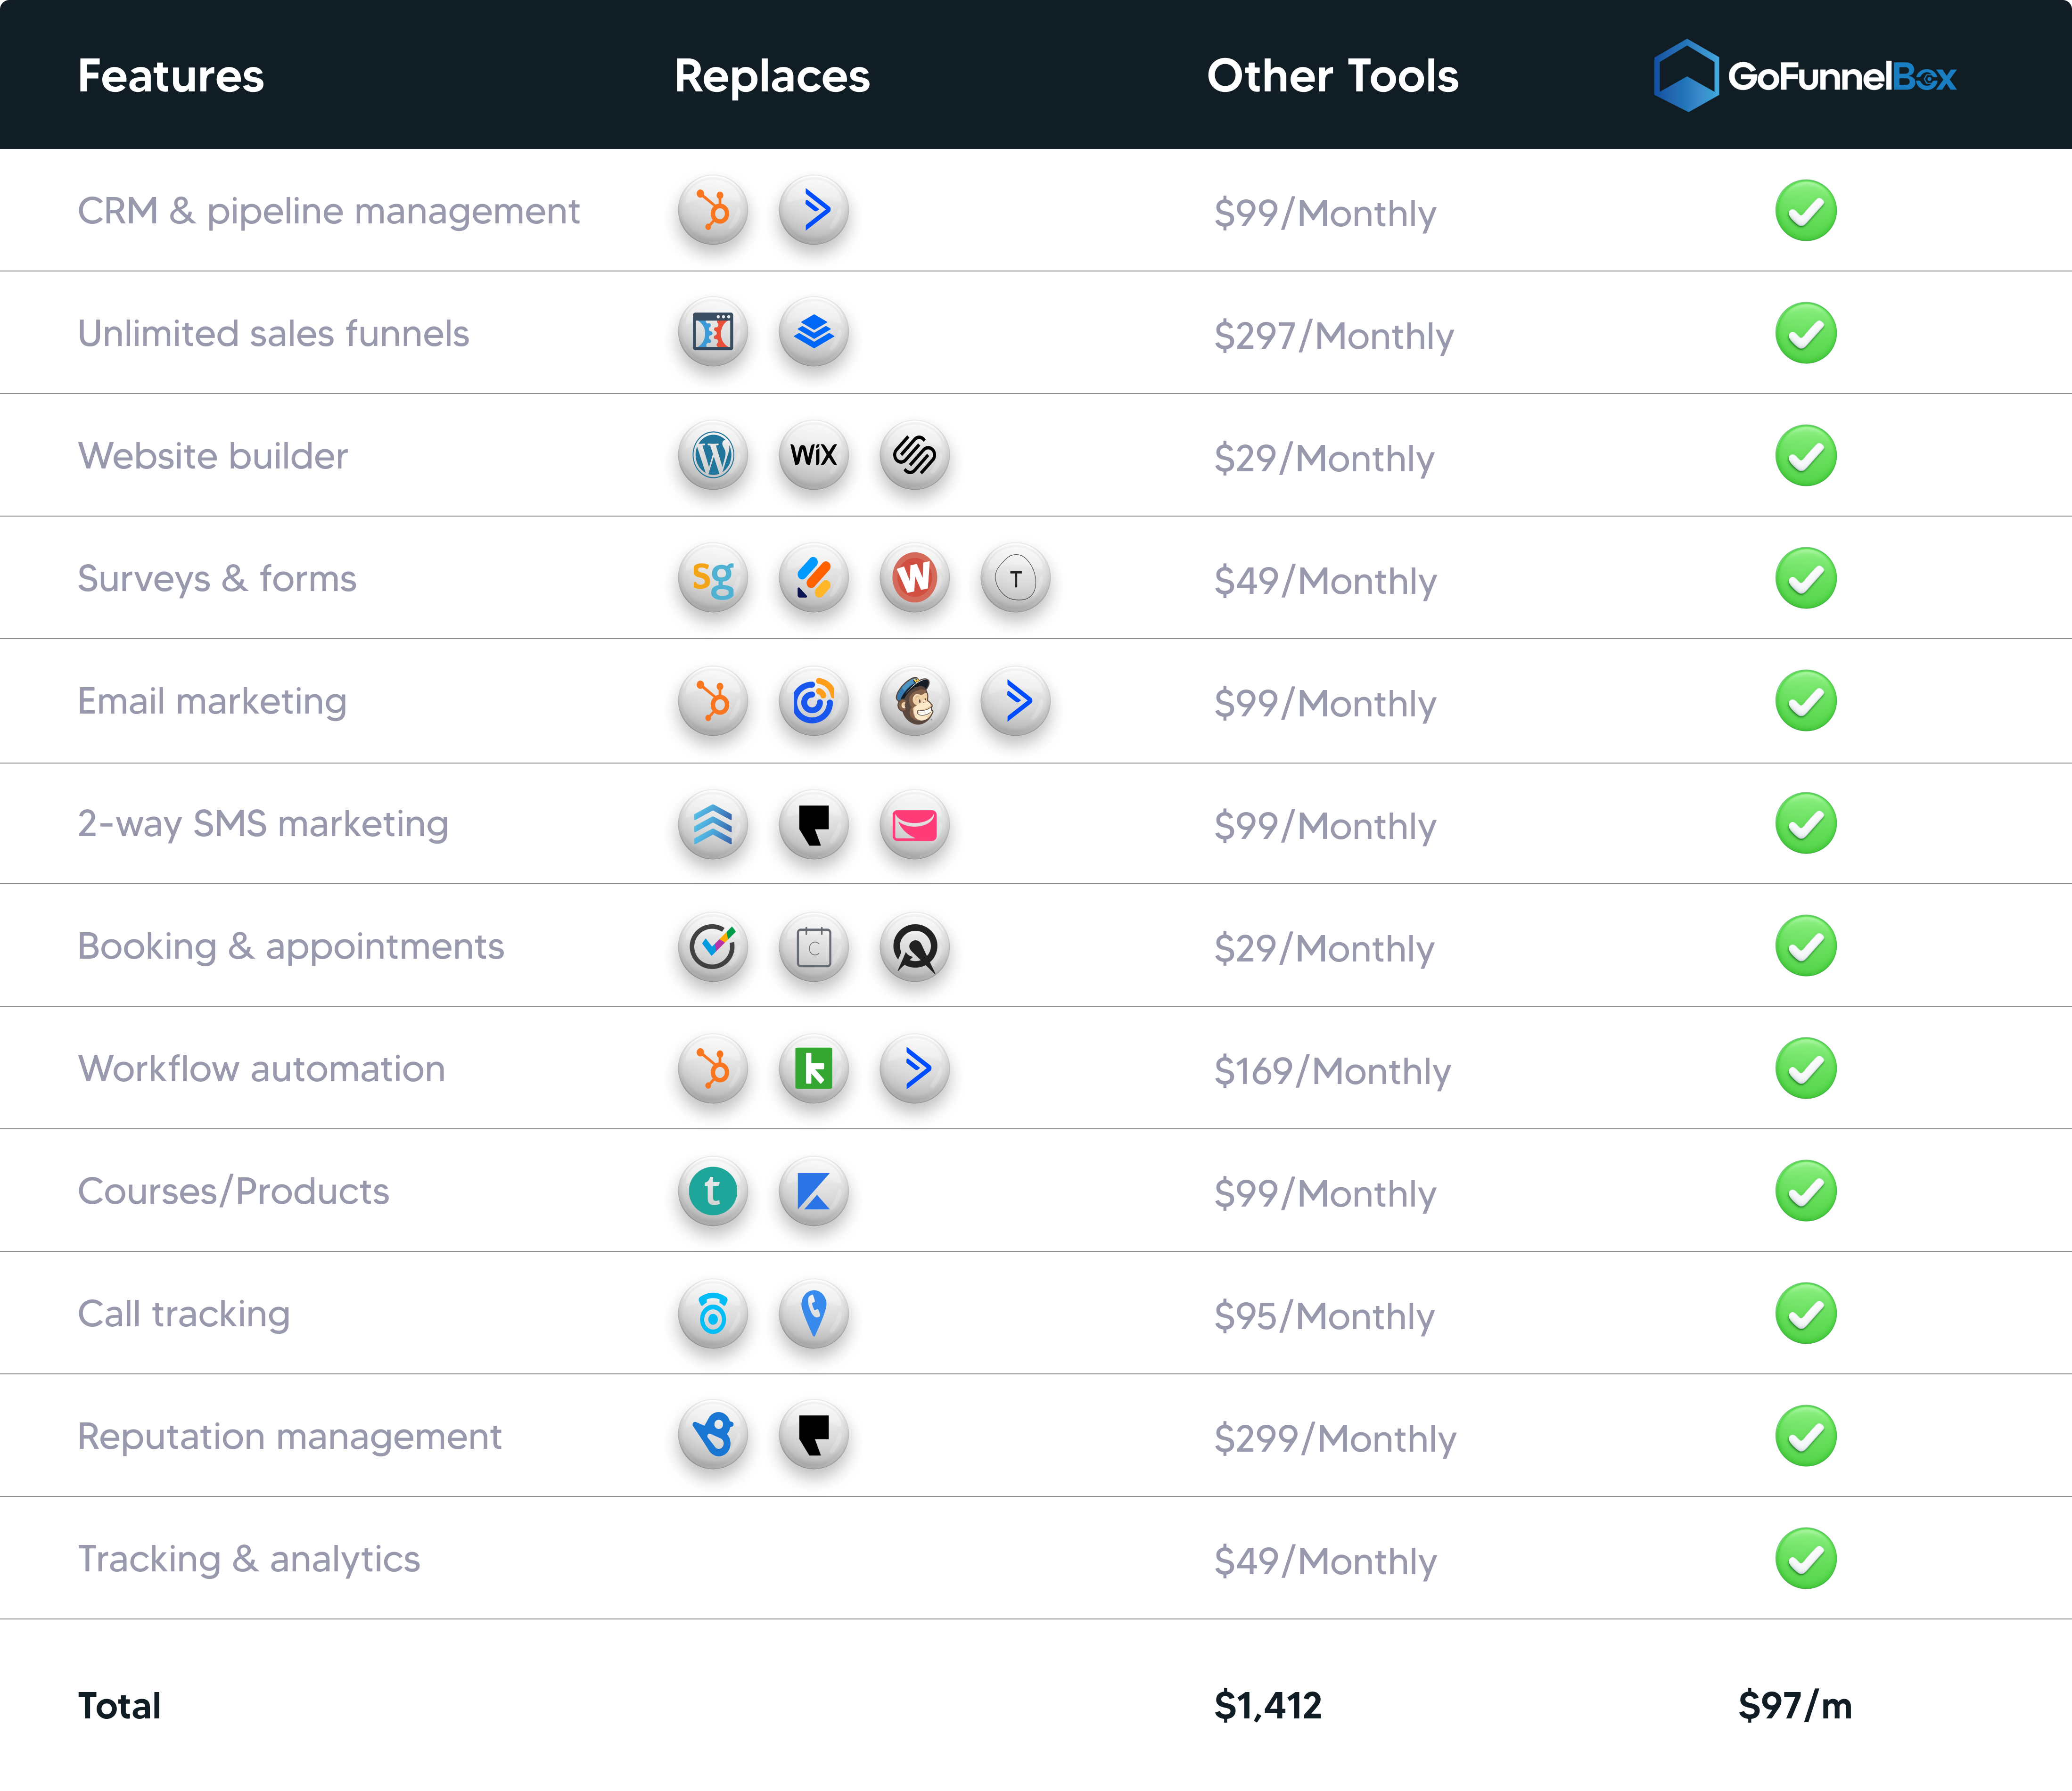Click the Typeform T icon
Screen dimensions: 2072x1791
[1016, 578]
